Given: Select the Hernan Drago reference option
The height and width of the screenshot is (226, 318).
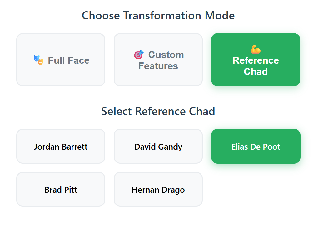Looking at the screenshot, I should coord(158,190).
